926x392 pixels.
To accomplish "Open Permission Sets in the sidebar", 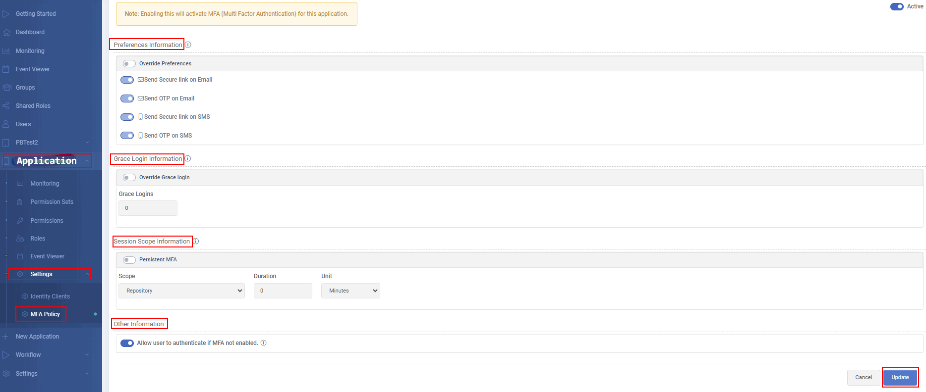I will coord(52,202).
